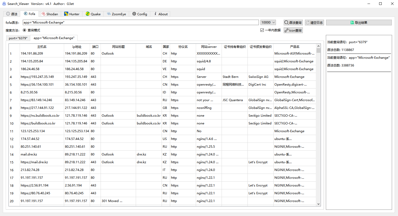
Task: Click the SwissSign AG issuer cell
Action: [x=261, y=77]
